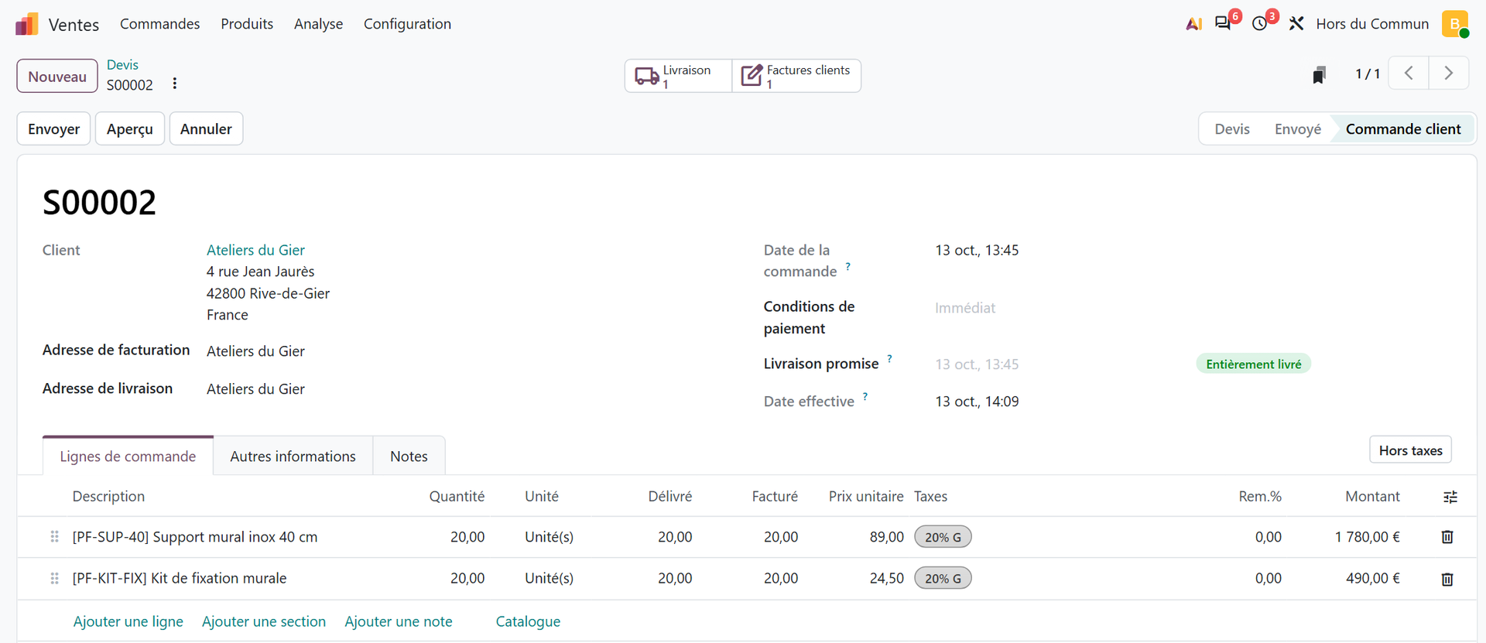Open the Ventes app home logo
1486x643 pixels.
[x=26, y=24]
